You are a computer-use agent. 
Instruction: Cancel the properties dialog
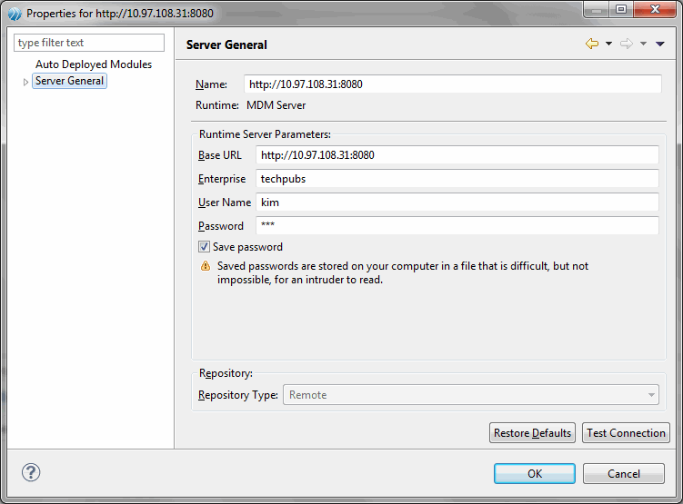click(624, 473)
